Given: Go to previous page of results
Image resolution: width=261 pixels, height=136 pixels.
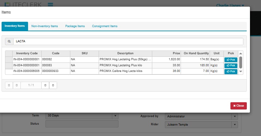Looking at the screenshot, I should pos(17,85).
